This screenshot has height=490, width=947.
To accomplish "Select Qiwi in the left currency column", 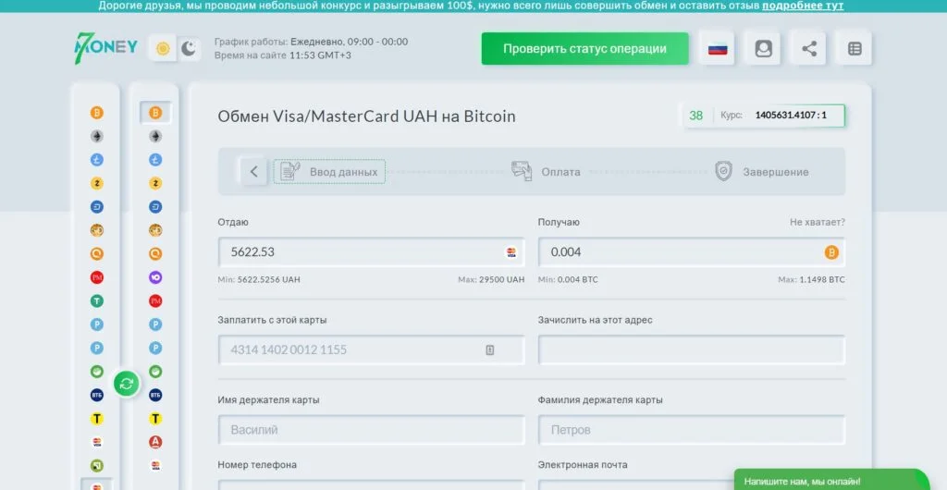I will point(96,254).
